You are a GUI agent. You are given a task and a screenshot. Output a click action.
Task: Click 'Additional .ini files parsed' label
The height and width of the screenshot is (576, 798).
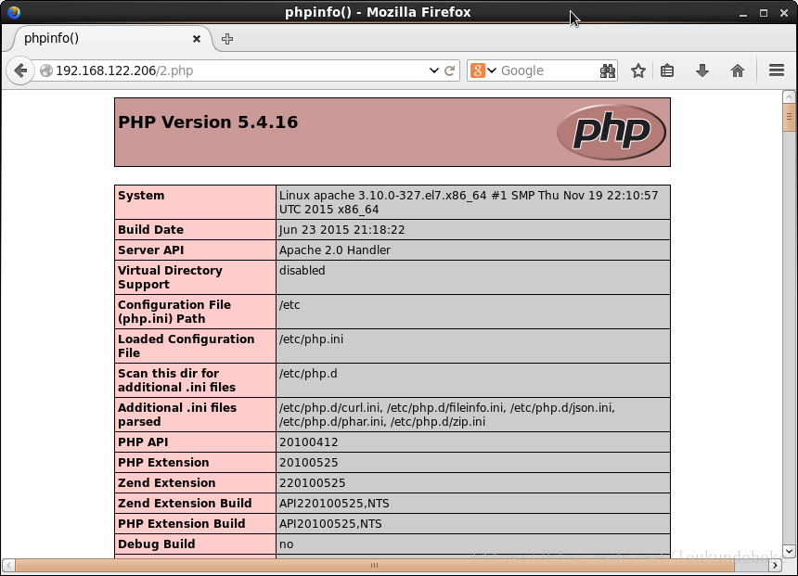(177, 415)
